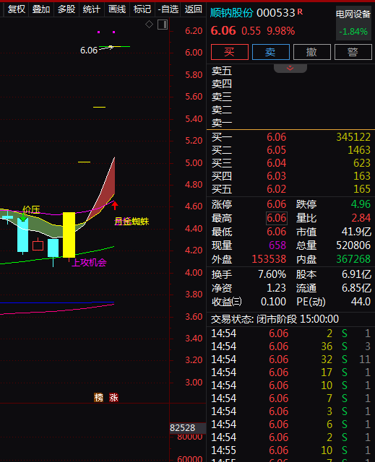The height and width of the screenshot is (462, 375).
Task: Click the 月金蜘蛛 signal label
Action: pos(132,222)
